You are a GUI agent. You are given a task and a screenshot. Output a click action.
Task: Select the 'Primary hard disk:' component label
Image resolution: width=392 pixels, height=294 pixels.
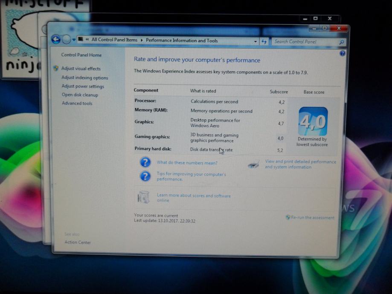point(153,149)
